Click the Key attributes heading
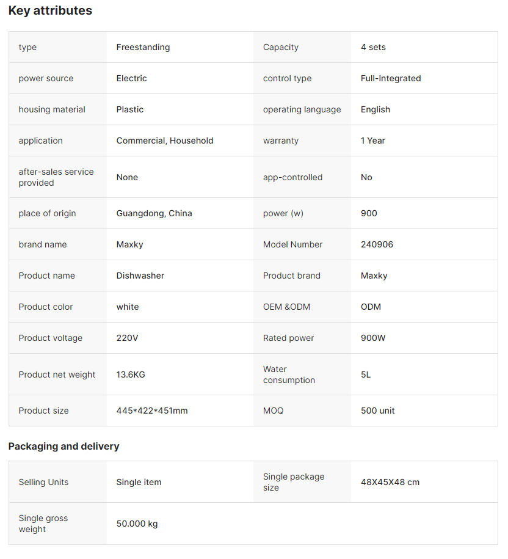Screen dimensions: 508x559 (x=50, y=10)
